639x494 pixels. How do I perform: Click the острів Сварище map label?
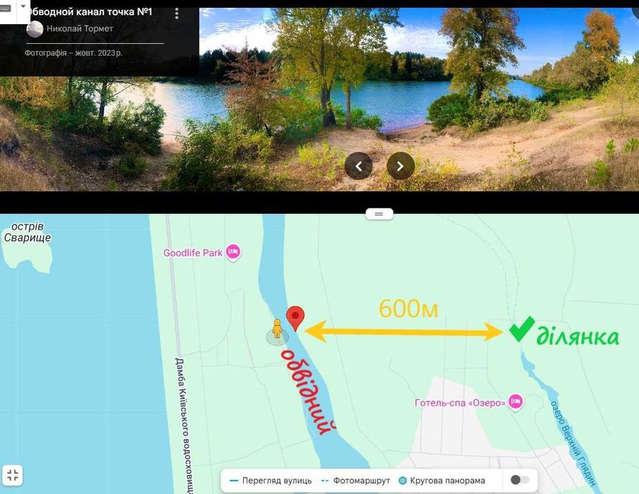[28, 232]
